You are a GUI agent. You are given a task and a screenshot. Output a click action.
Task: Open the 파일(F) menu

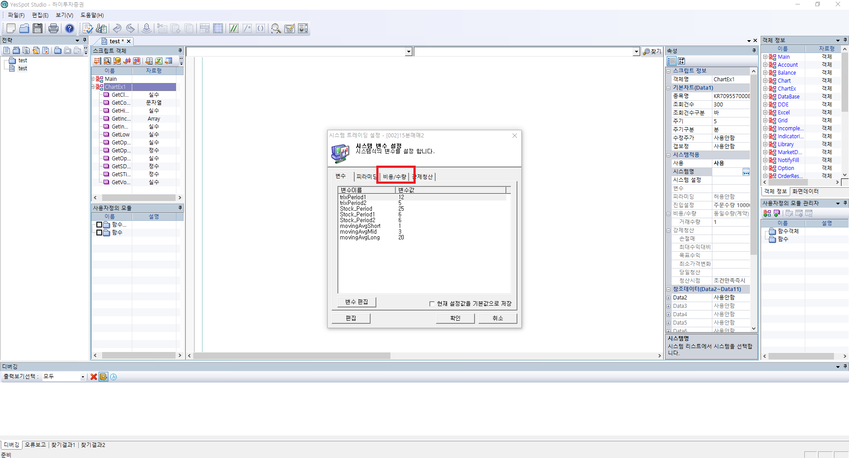(16, 15)
